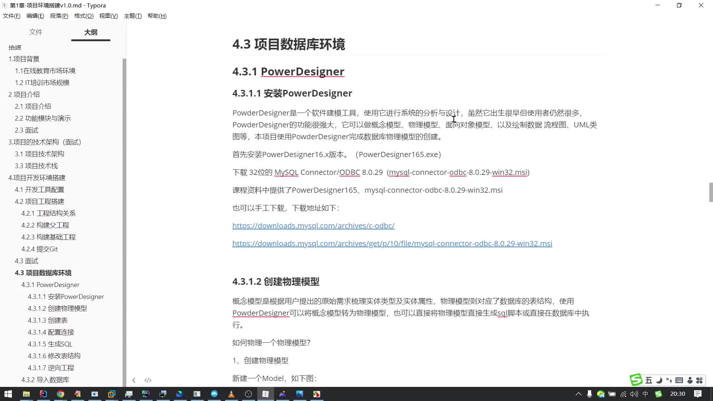Open Wi-Fi network tray icon
The width and height of the screenshot is (713, 401).
pyautogui.click(x=623, y=394)
